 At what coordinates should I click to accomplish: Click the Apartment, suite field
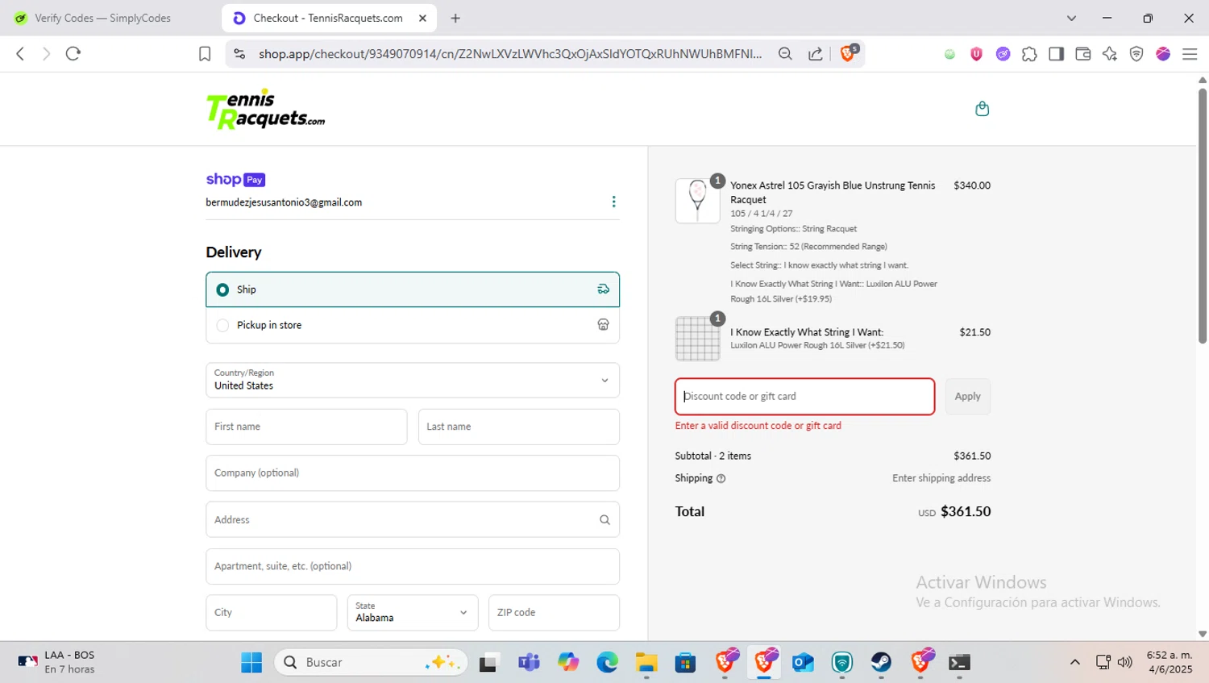(413, 566)
